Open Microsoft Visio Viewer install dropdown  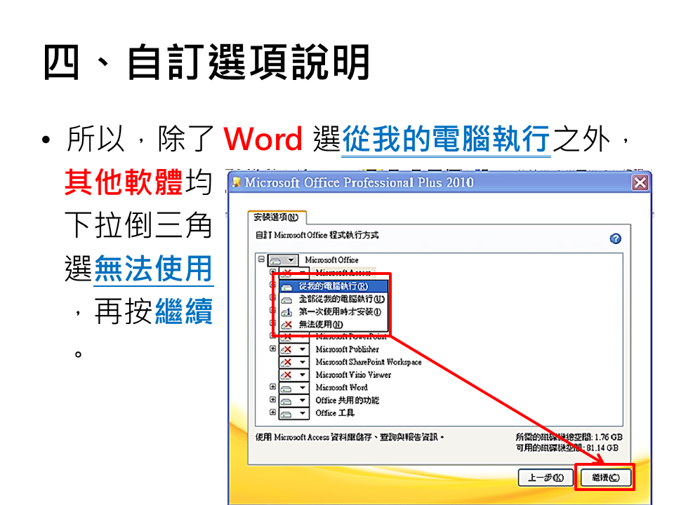coord(303,375)
